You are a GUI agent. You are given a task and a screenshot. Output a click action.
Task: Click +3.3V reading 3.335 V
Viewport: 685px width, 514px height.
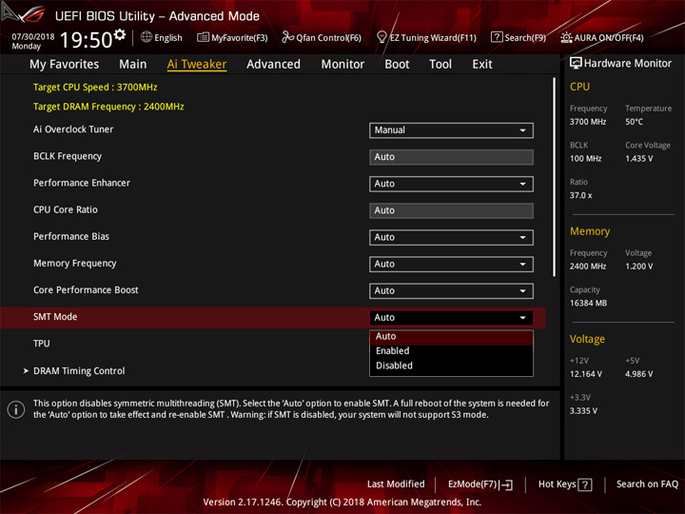583,411
